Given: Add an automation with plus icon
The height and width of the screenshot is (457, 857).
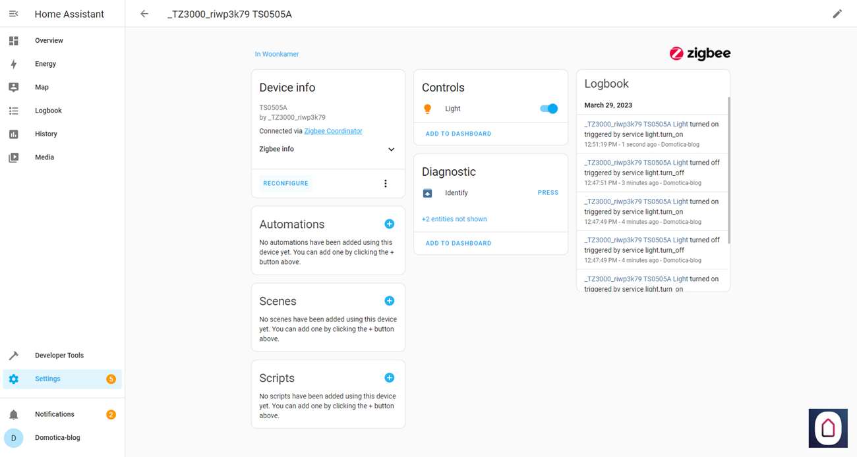Looking at the screenshot, I should tap(389, 224).
